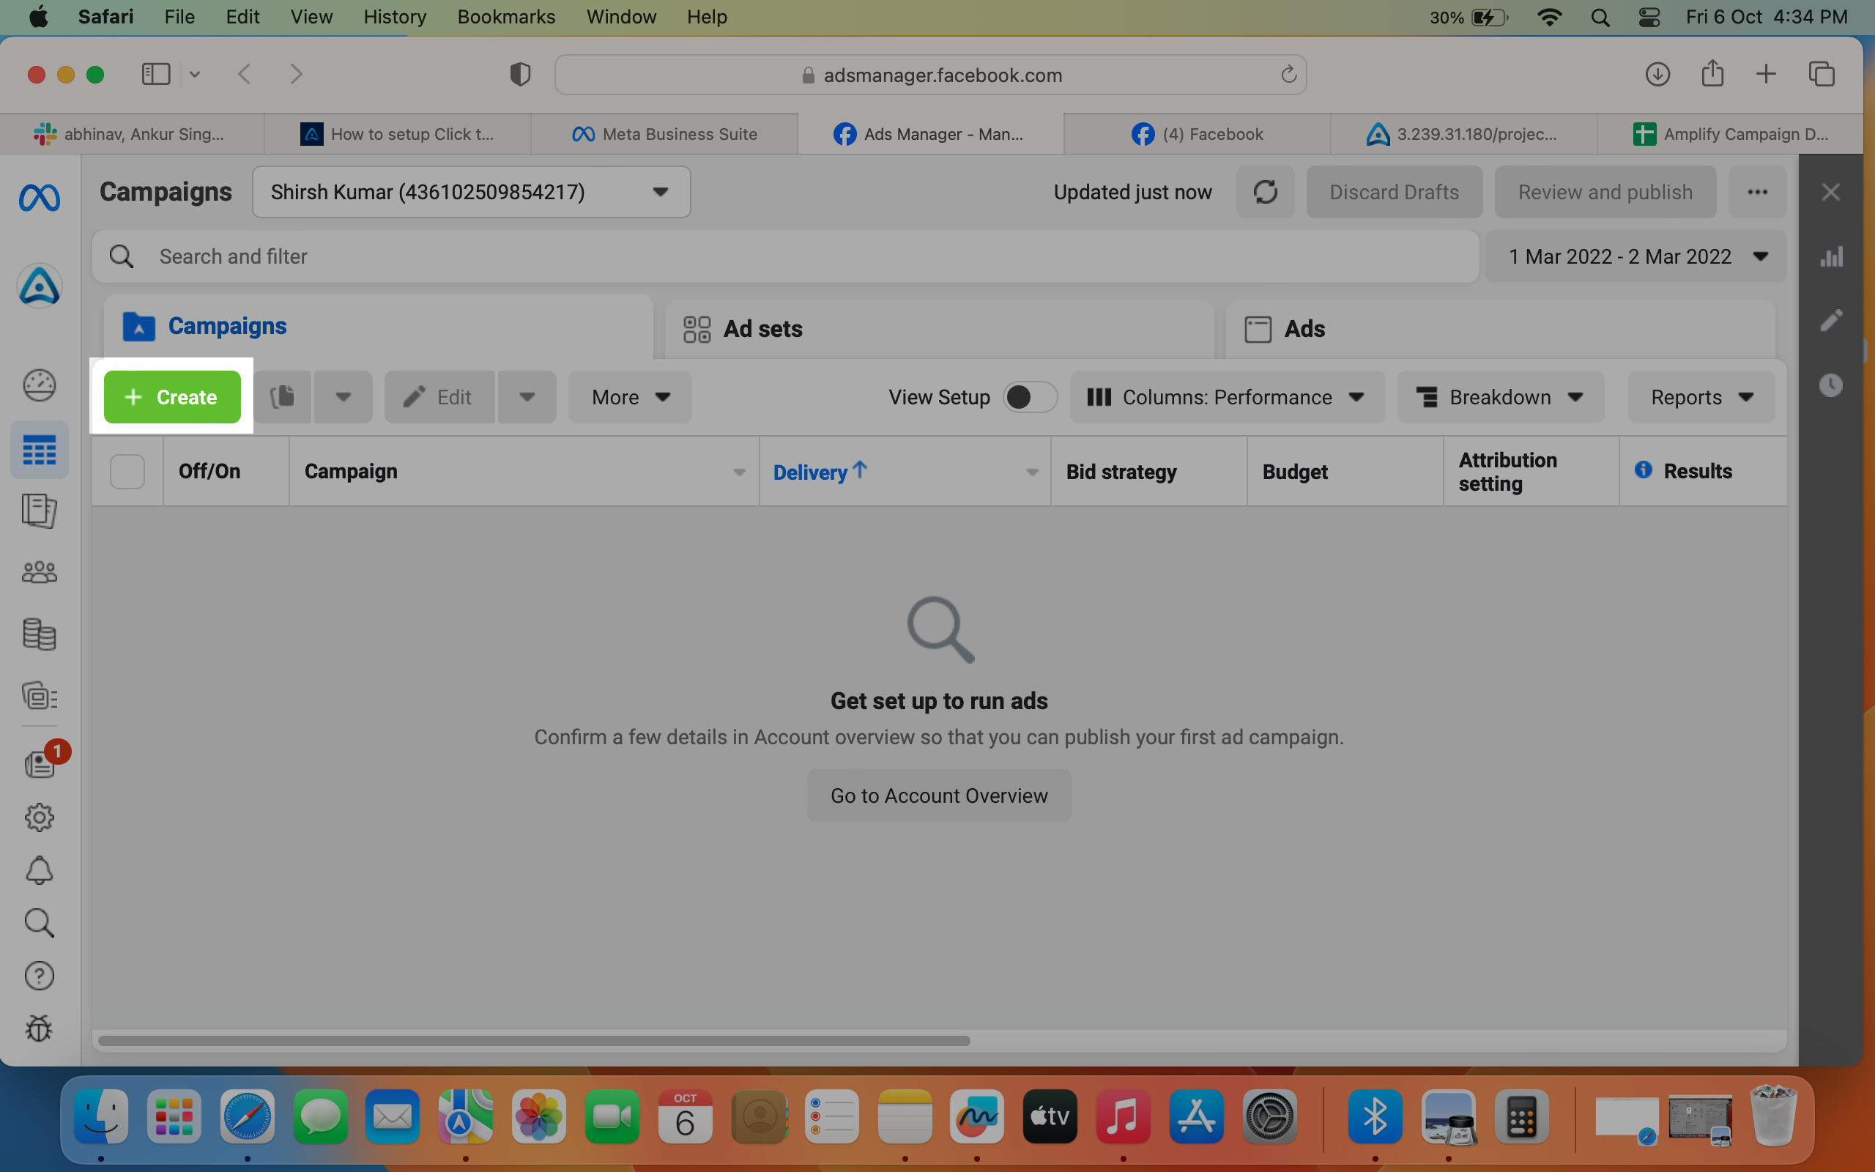Open the Amplify account avatar icon
This screenshot has height=1172, width=1875.
[40, 286]
